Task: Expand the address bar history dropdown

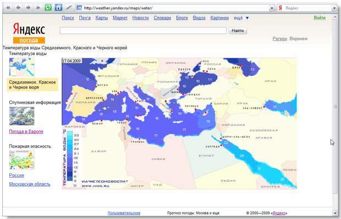Action: [x=272, y=8]
